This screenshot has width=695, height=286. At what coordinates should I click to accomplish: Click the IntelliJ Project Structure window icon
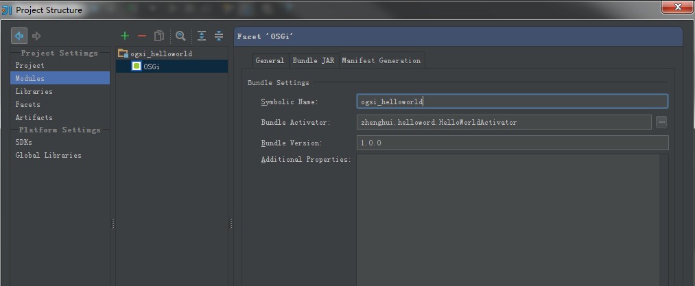(x=6, y=10)
